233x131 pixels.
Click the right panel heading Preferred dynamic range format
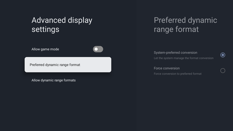(185, 25)
